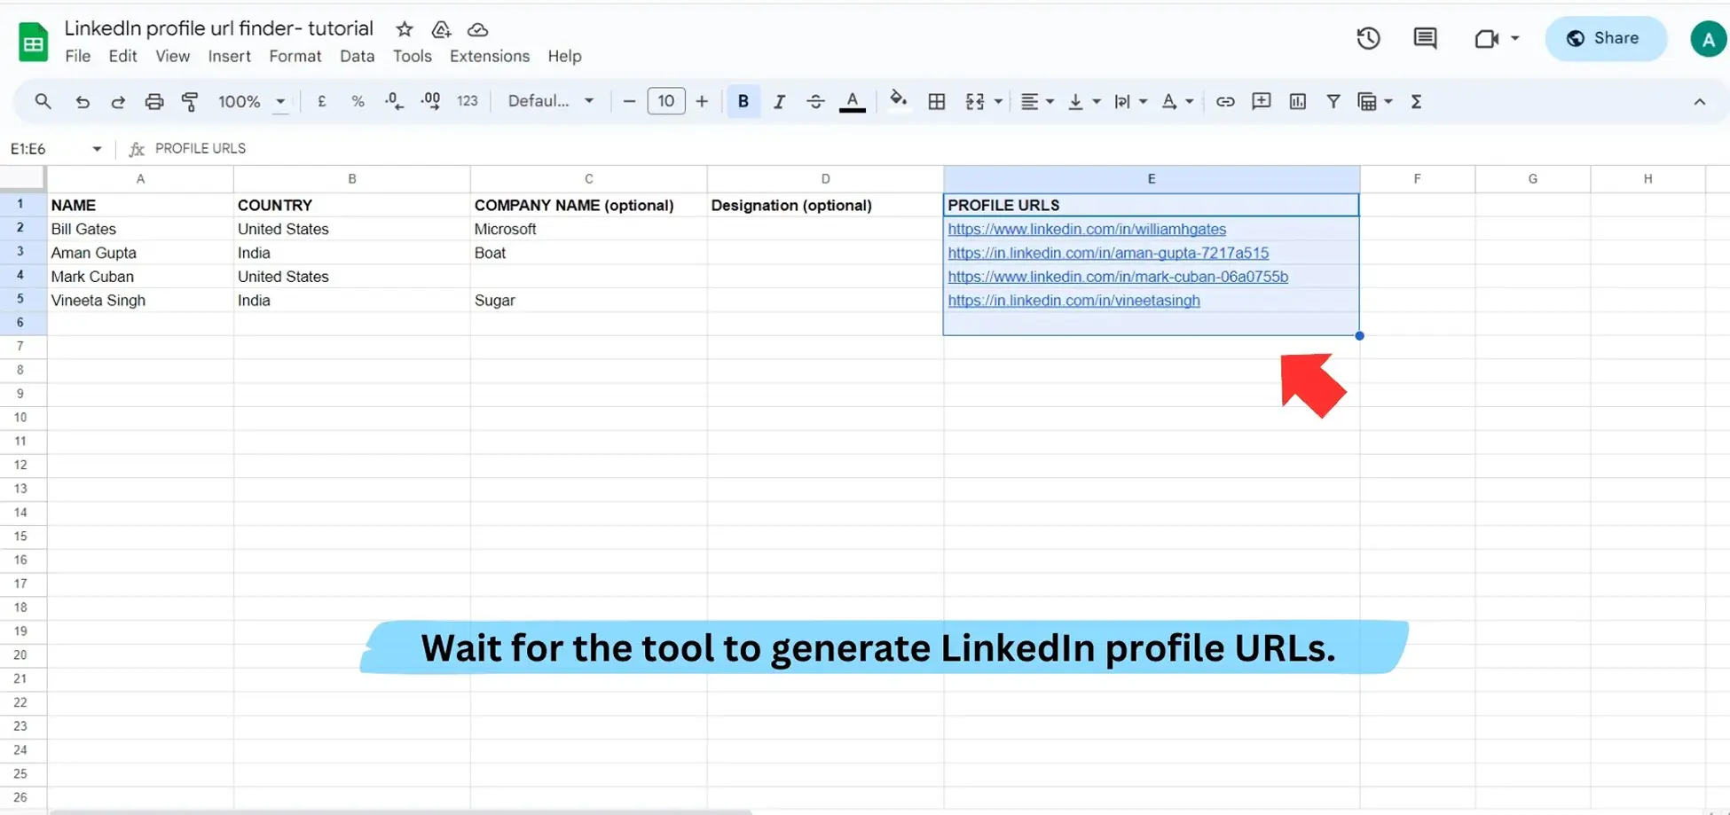Viewport: 1730px width, 815px height.
Task: Open the Format menu
Action: [x=295, y=56]
